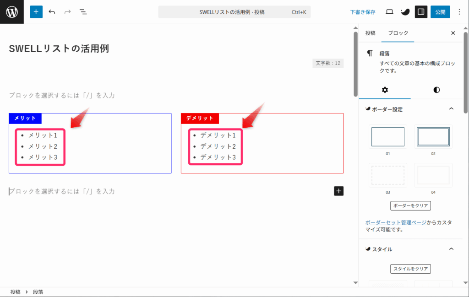Click the ボーダーをクリア button
Viewport: 469px width, 297px height.
click(410, 205)
